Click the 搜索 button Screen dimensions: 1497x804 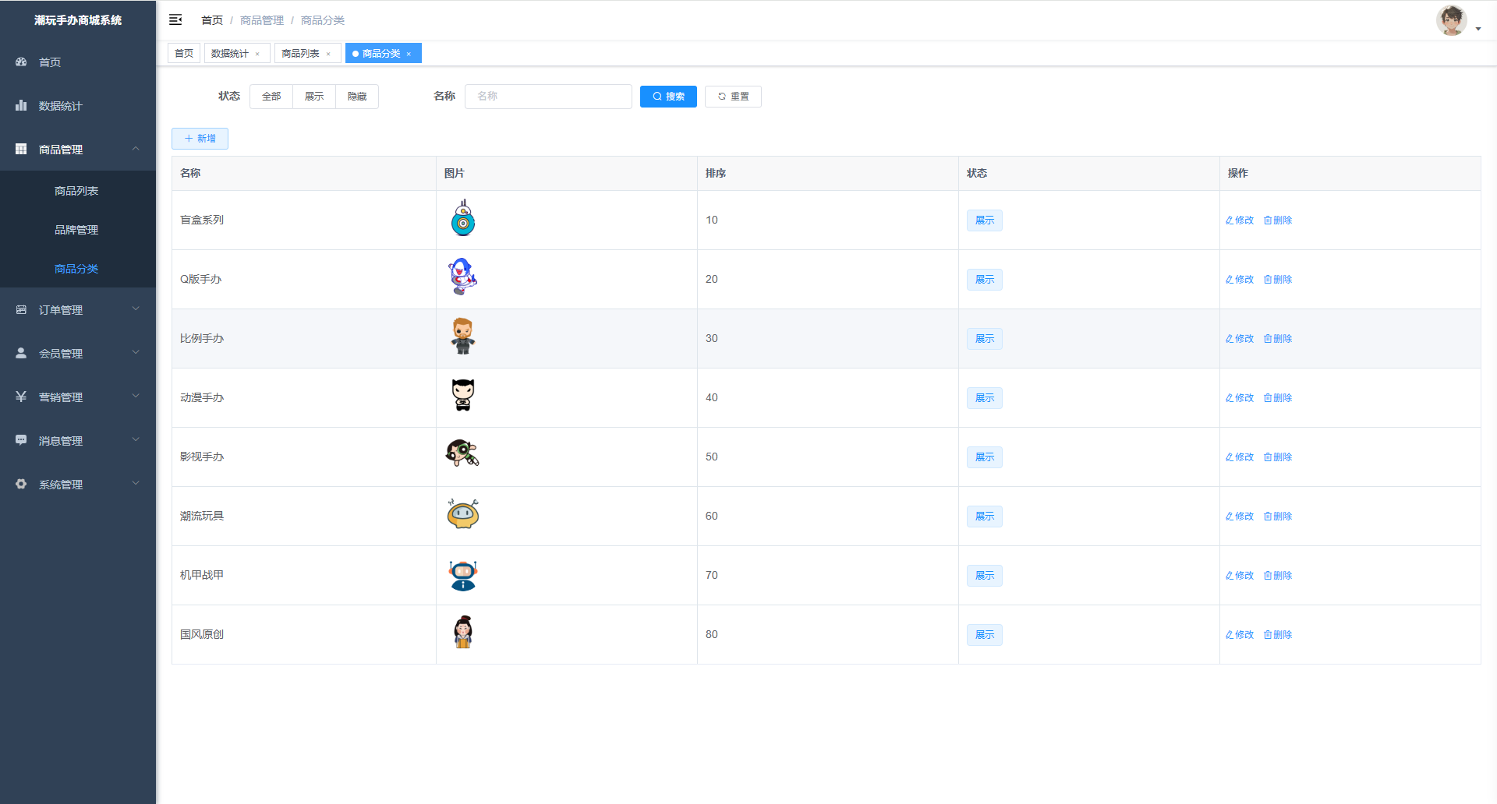click(x=668, y=97)
